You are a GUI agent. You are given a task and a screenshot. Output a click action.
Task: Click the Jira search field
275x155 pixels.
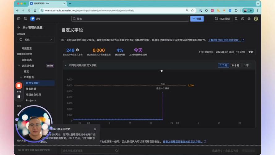(x=130, y=19)
